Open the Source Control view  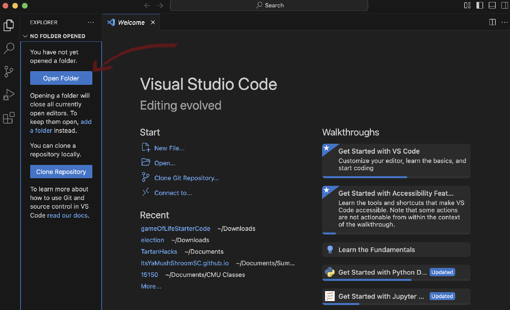[x=9, y=72]
